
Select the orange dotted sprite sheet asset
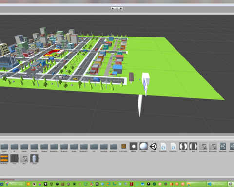[4, 159]
